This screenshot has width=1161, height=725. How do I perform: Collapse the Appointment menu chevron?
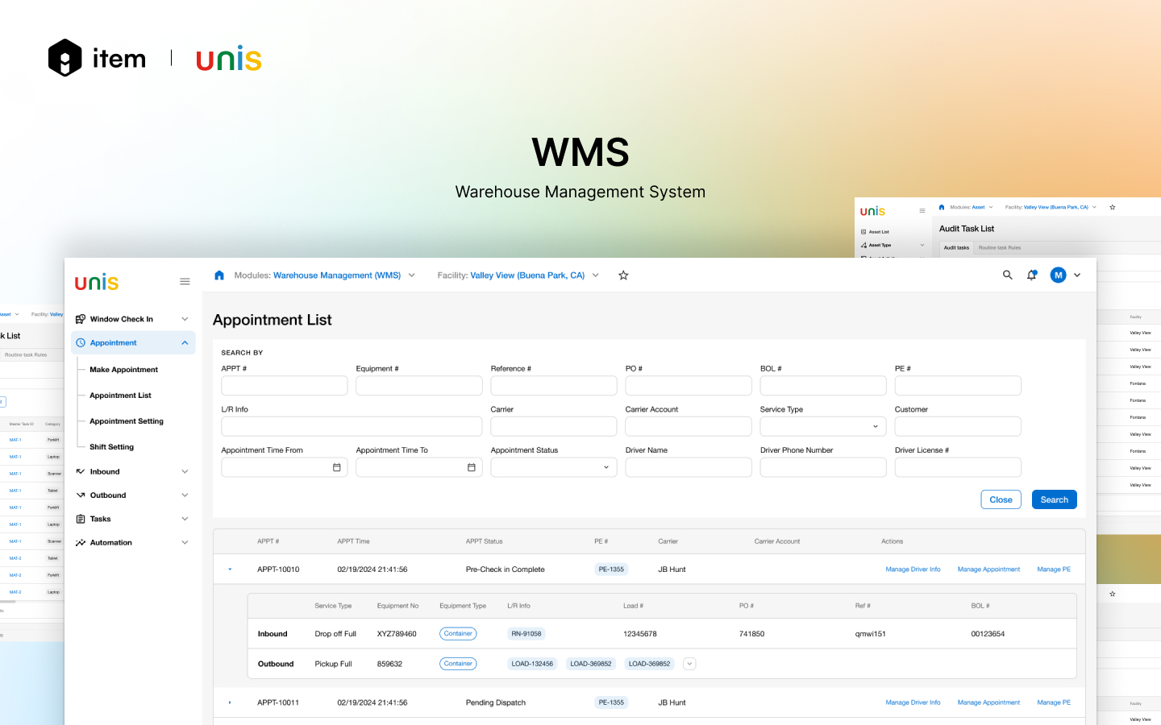(x=185, y=342)
